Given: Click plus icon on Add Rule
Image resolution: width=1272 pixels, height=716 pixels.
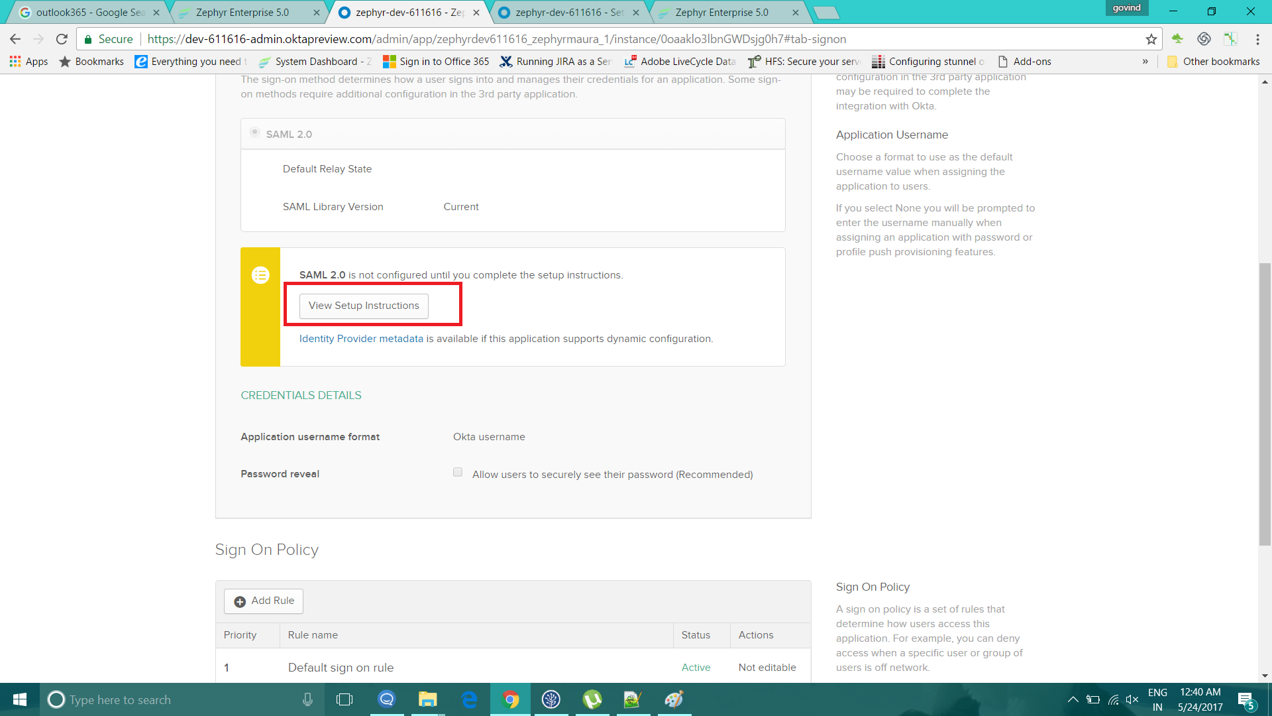Looking at the screenshot, I should pyautogui.click(x=240, y=601).
